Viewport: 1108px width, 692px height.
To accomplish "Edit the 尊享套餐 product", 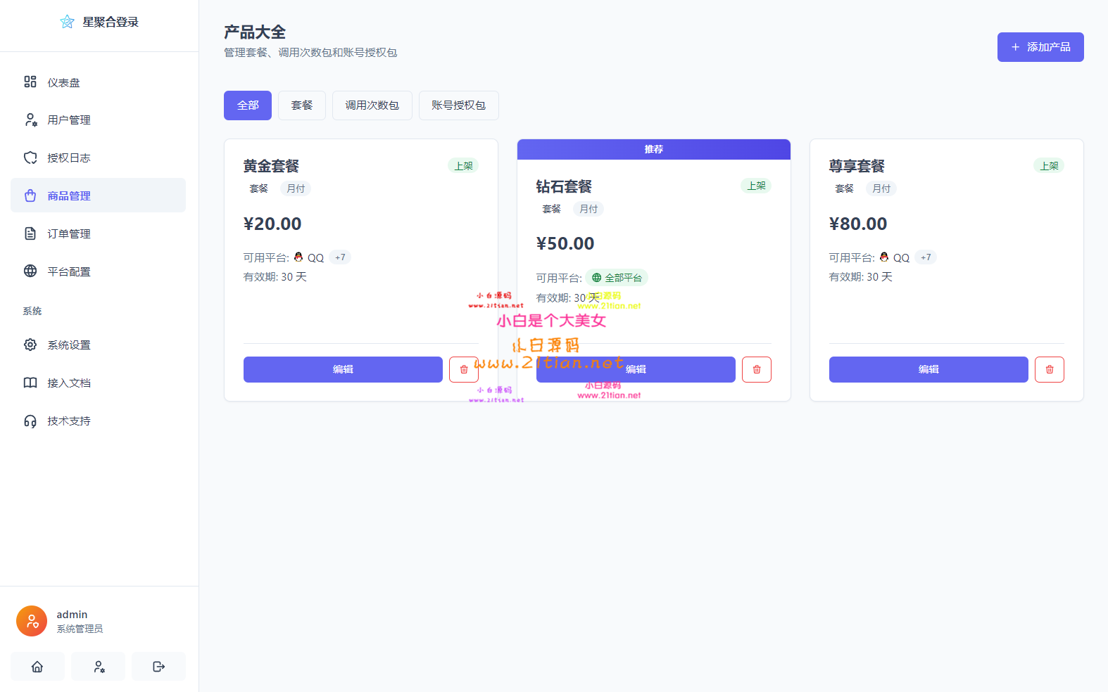I will (928, 369).
